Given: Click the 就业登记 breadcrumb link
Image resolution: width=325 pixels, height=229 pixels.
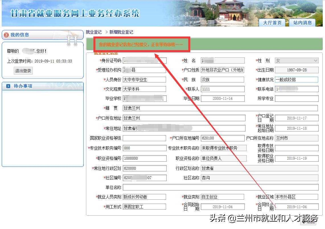Looking at the screenshot, I should pos(94,32).
